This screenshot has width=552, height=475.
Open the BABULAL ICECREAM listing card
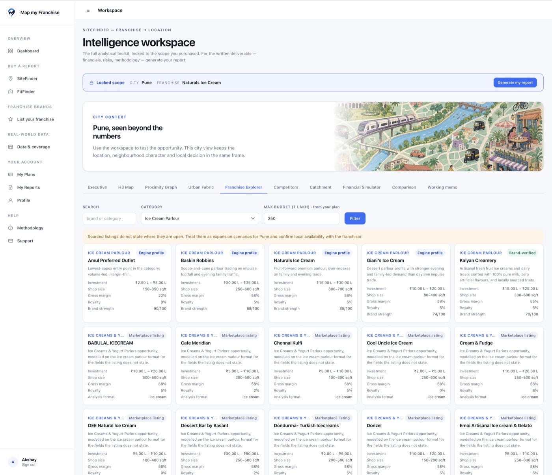(127, 366)
